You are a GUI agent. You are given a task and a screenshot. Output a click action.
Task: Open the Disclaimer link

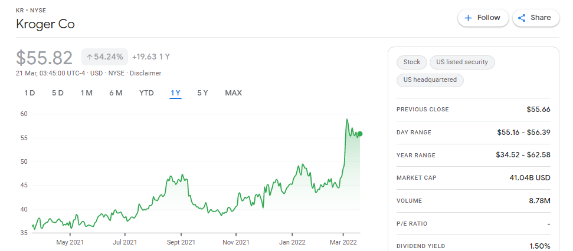[x=145, y=73]
